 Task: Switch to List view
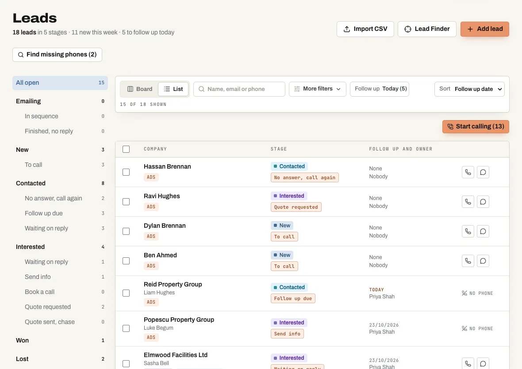[x=173, y=89]
